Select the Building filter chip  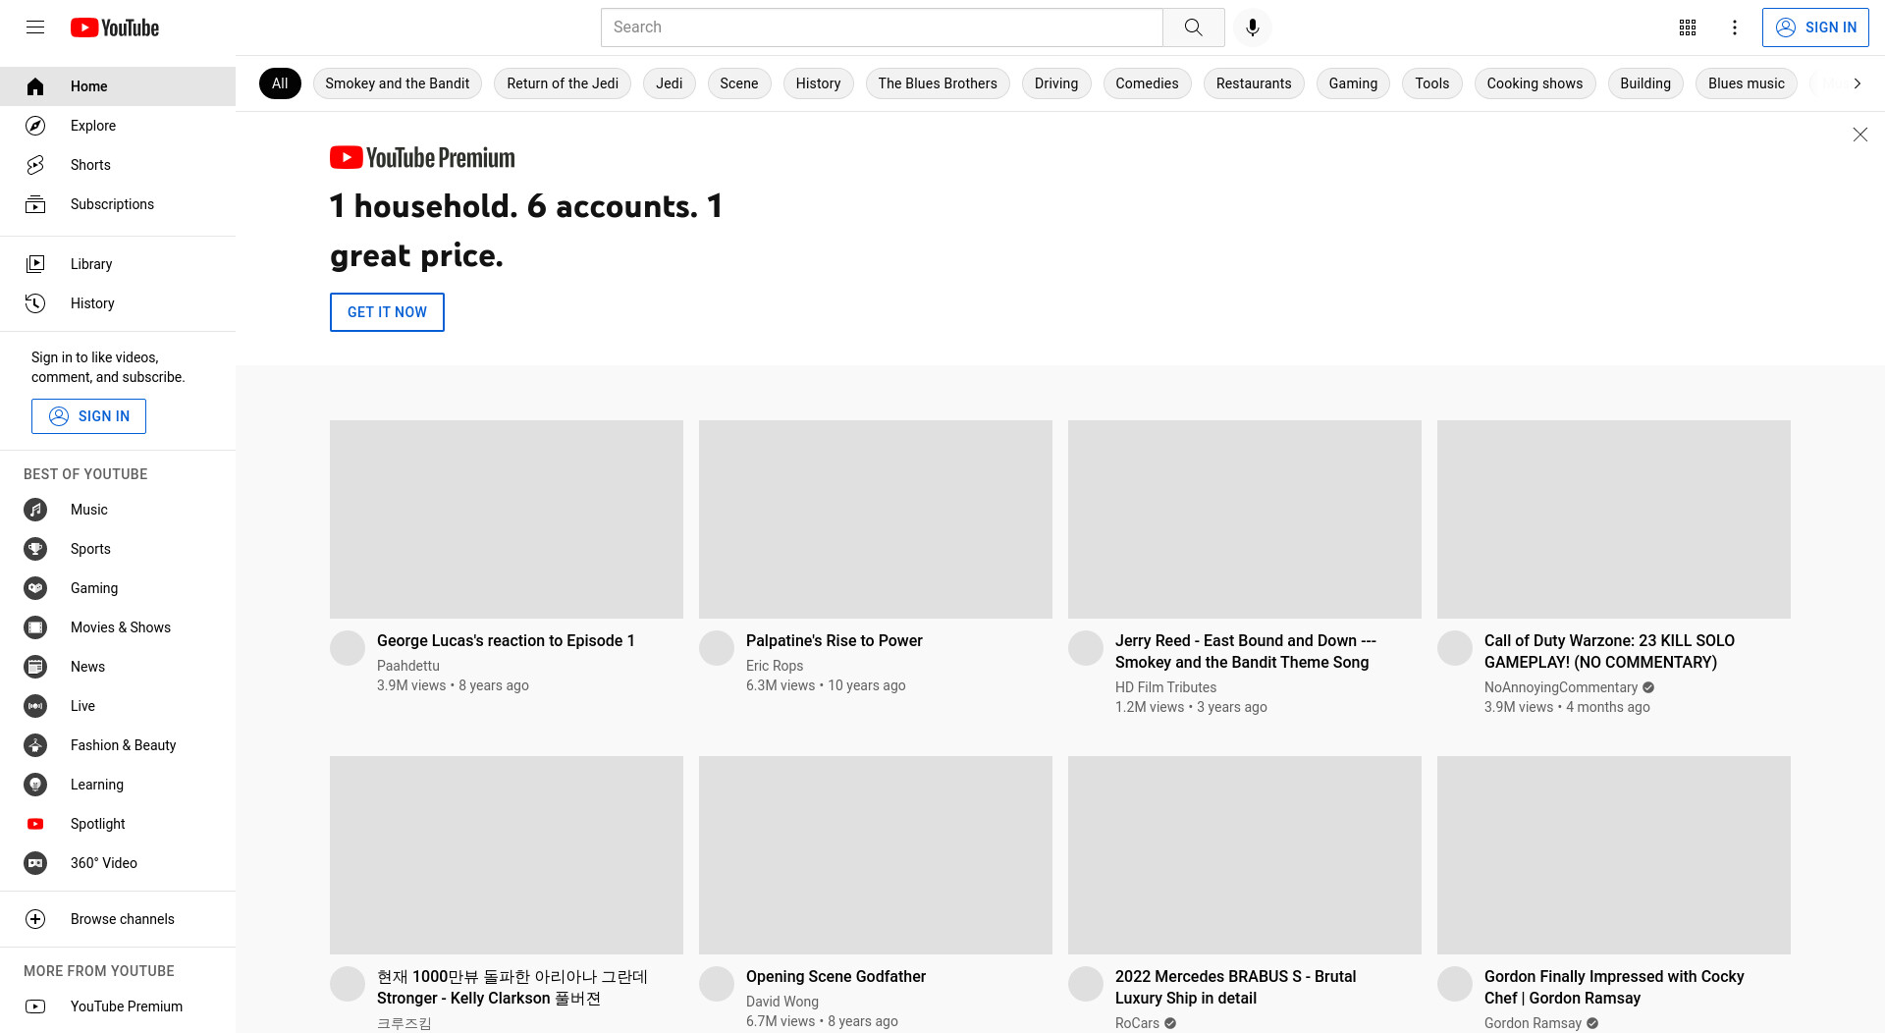tap(1645, 83)
